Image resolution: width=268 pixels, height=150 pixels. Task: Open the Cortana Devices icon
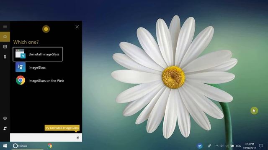coord(5,57)
